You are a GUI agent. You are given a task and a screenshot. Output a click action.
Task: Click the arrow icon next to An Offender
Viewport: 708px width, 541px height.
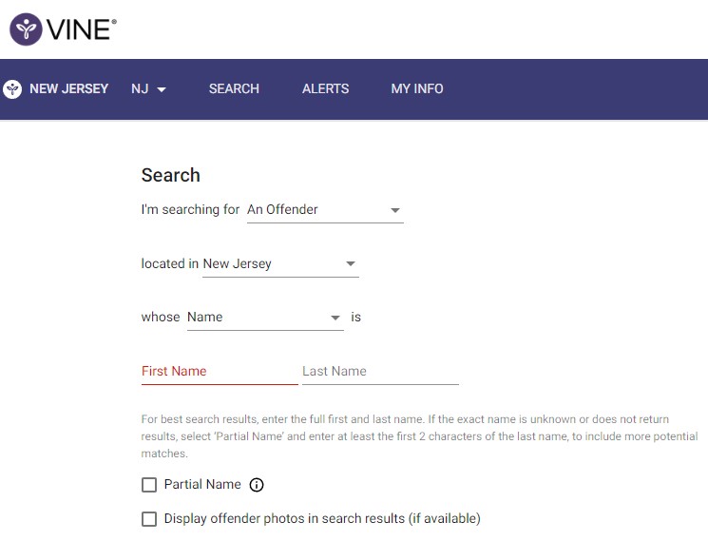point(395,210)
